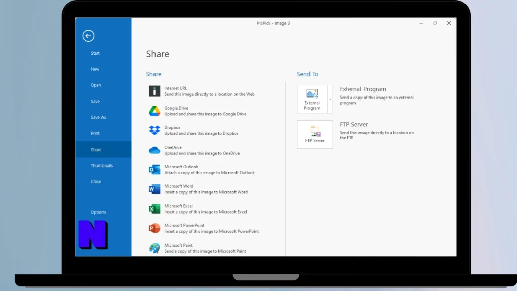
Task: Click the Google Drive triangle icon
Action: click(x=154, y=111)
